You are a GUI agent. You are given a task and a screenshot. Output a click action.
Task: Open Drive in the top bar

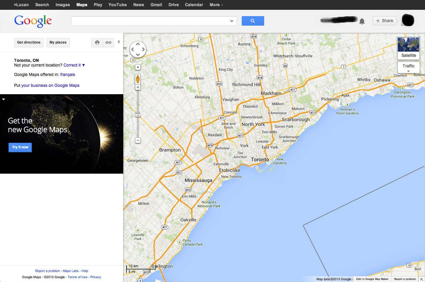174,5
